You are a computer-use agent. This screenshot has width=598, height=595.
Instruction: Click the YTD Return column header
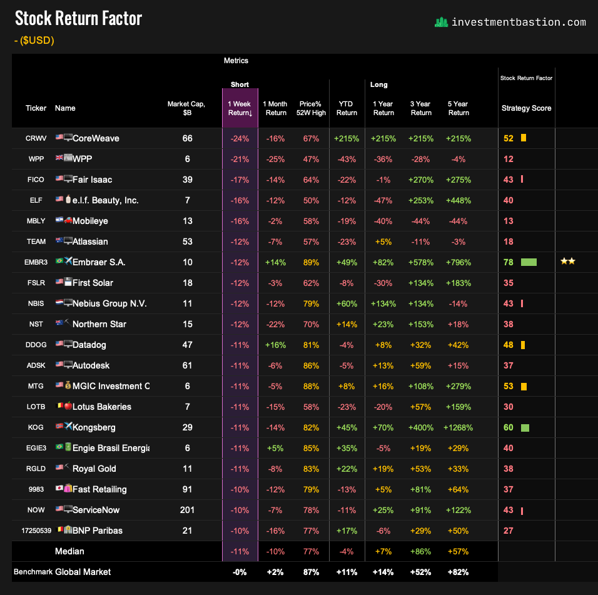pyautogui.click(x=347, y=108)
